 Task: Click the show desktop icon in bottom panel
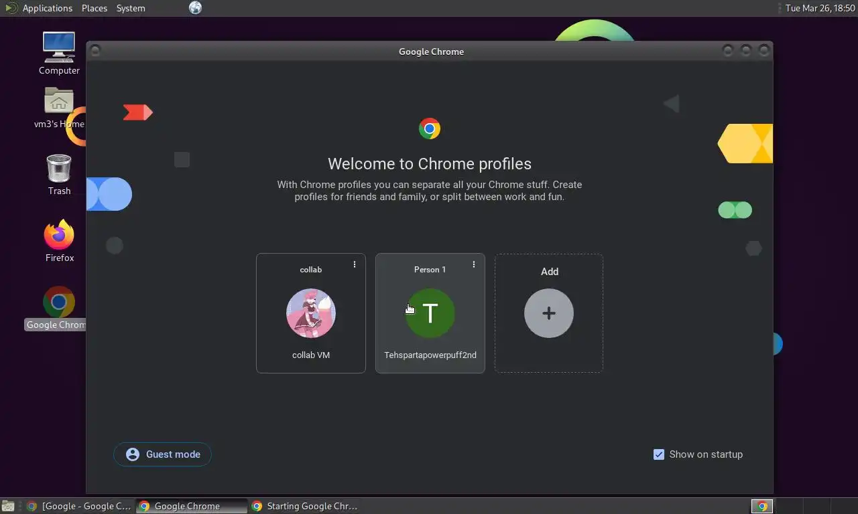click(8, 506)
